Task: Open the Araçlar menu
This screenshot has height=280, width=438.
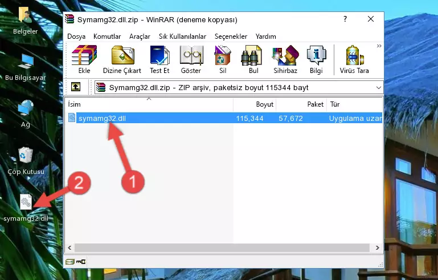Action: [140, 36]
